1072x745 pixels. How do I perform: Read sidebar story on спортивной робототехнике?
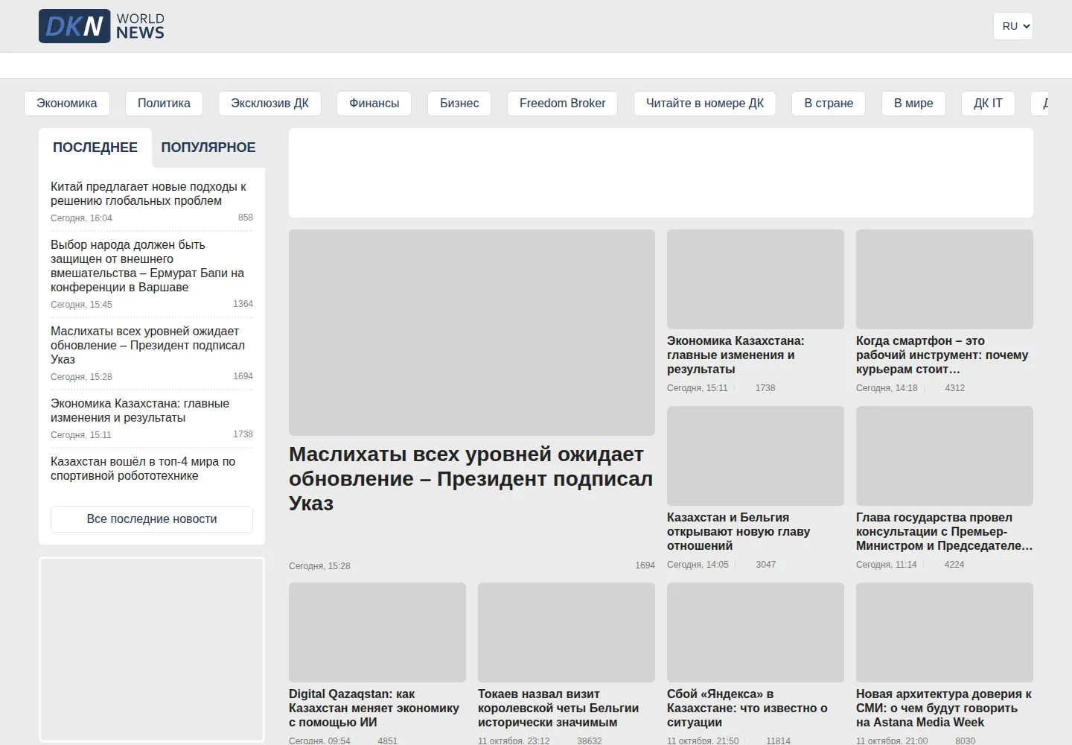(x=143, y=469)
